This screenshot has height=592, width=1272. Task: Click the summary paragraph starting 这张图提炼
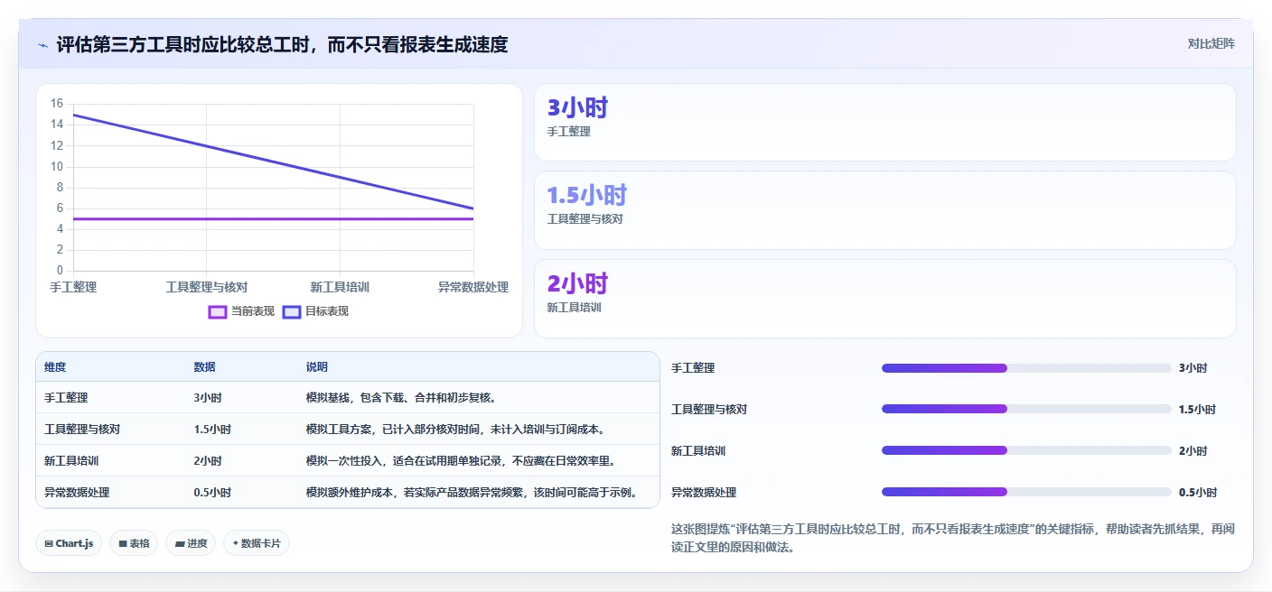pos(953,538)
